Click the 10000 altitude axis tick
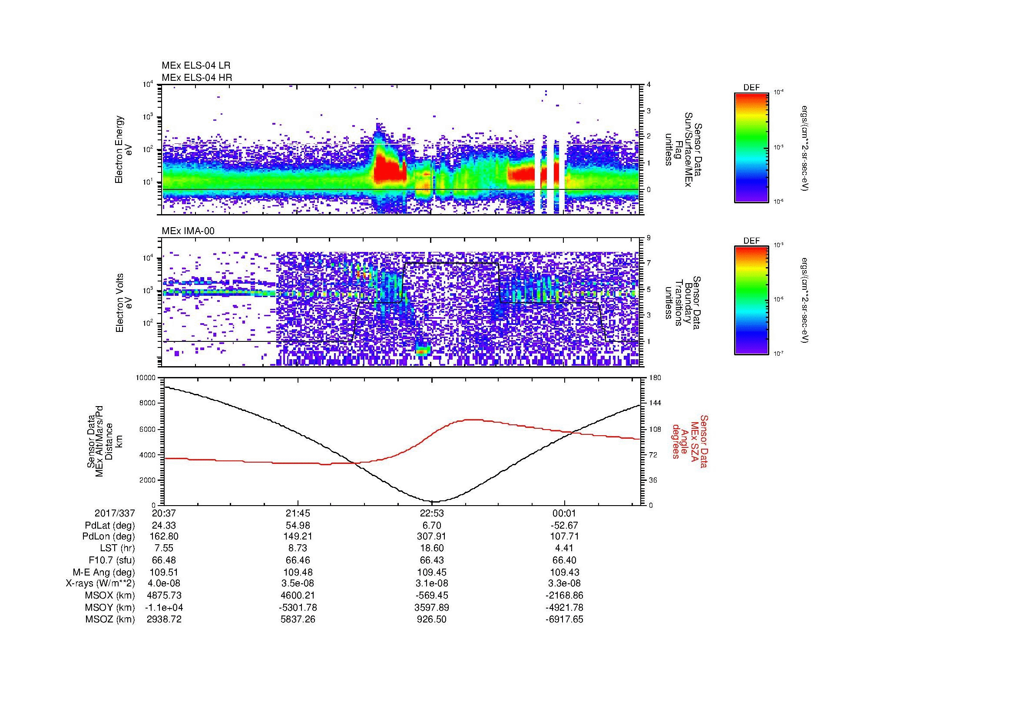The image size is (1016, 718). tap(146, 378)
